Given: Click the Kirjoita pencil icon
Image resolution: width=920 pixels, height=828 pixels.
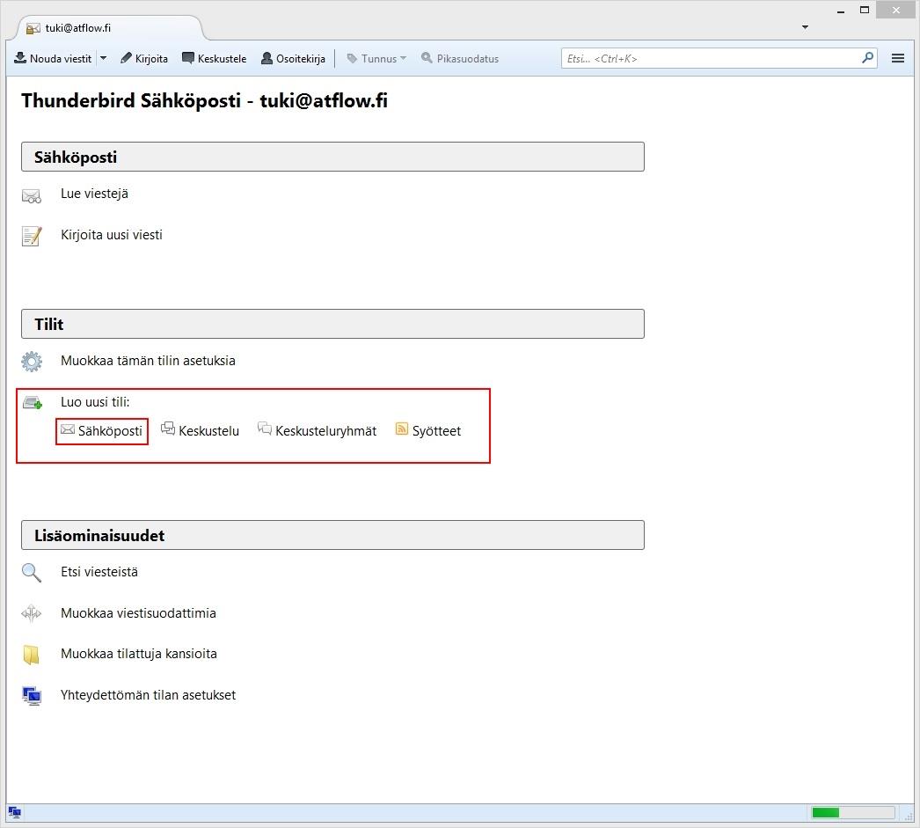Looking at the screenshot, I should [126, 57].
